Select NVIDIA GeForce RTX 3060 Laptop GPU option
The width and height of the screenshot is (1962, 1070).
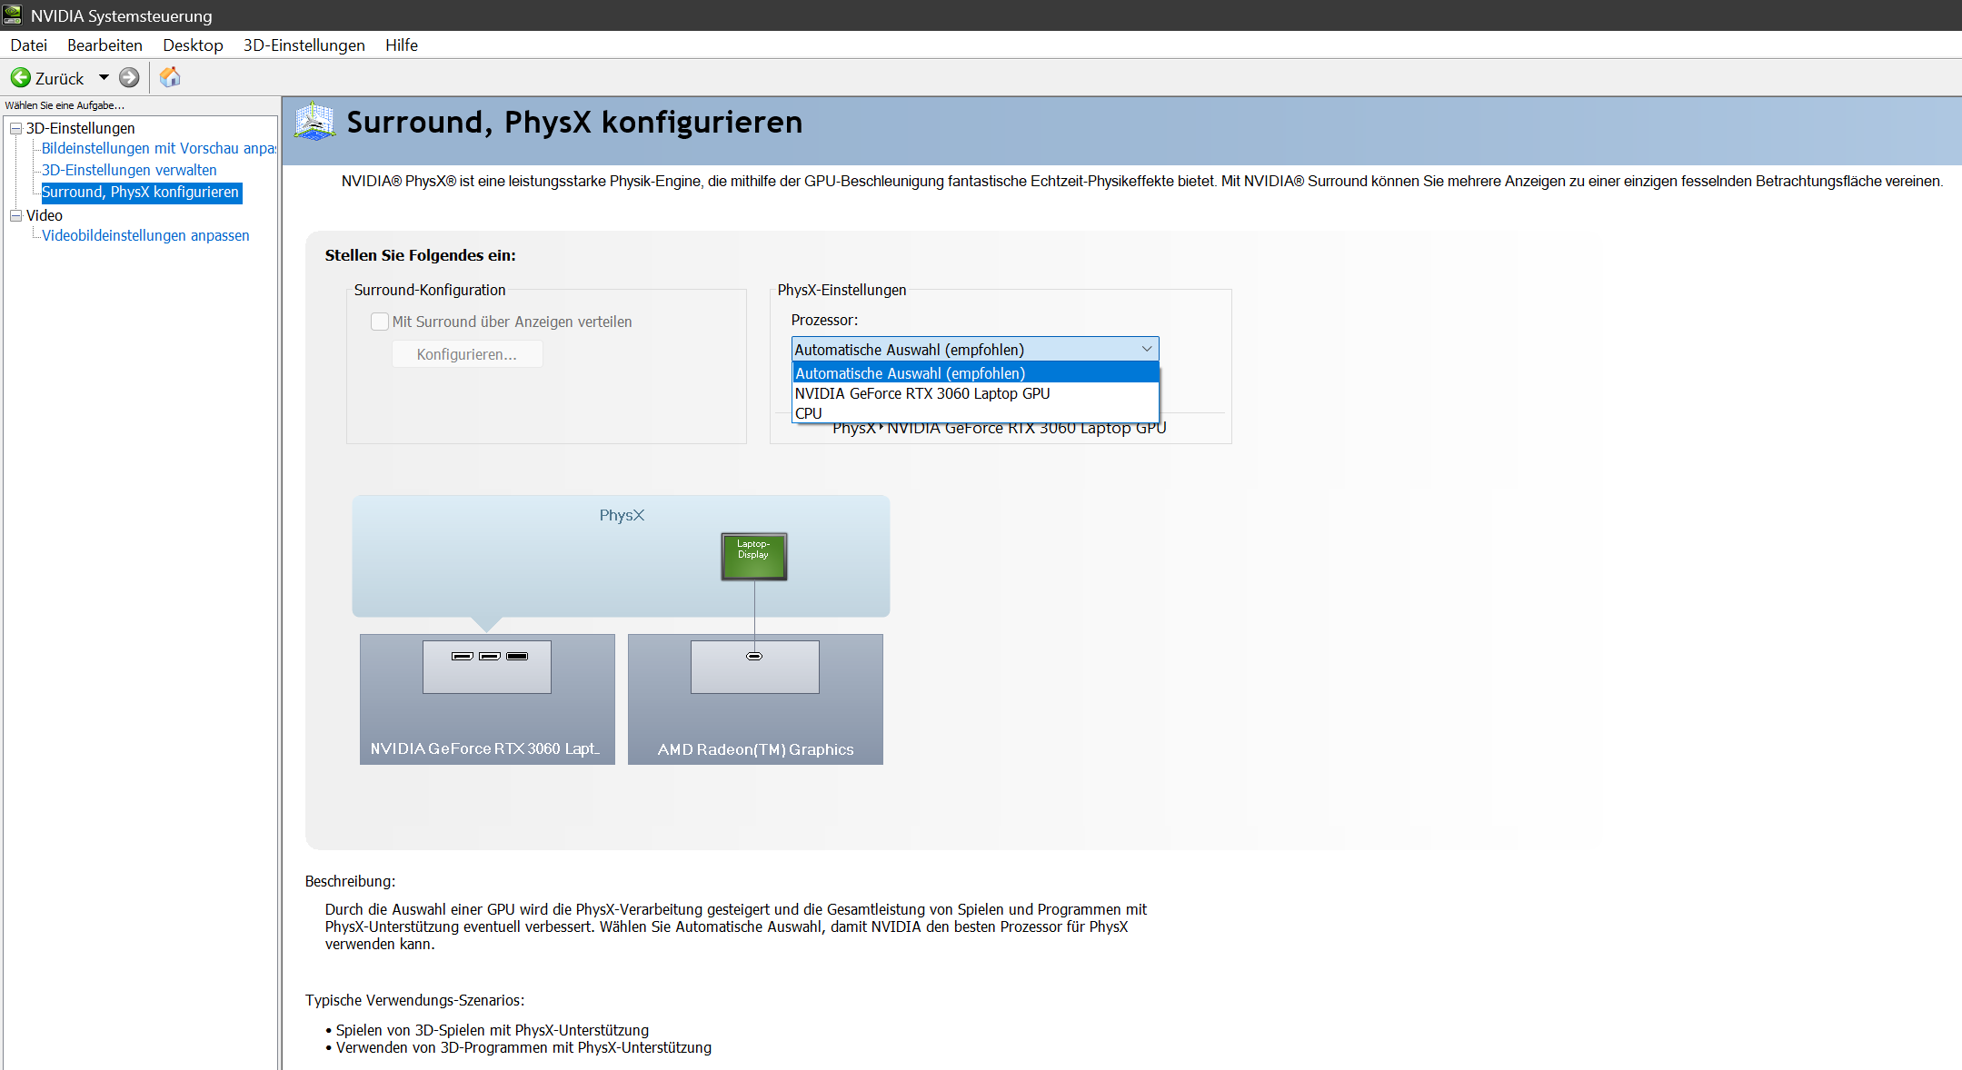(x=921, y=393)
